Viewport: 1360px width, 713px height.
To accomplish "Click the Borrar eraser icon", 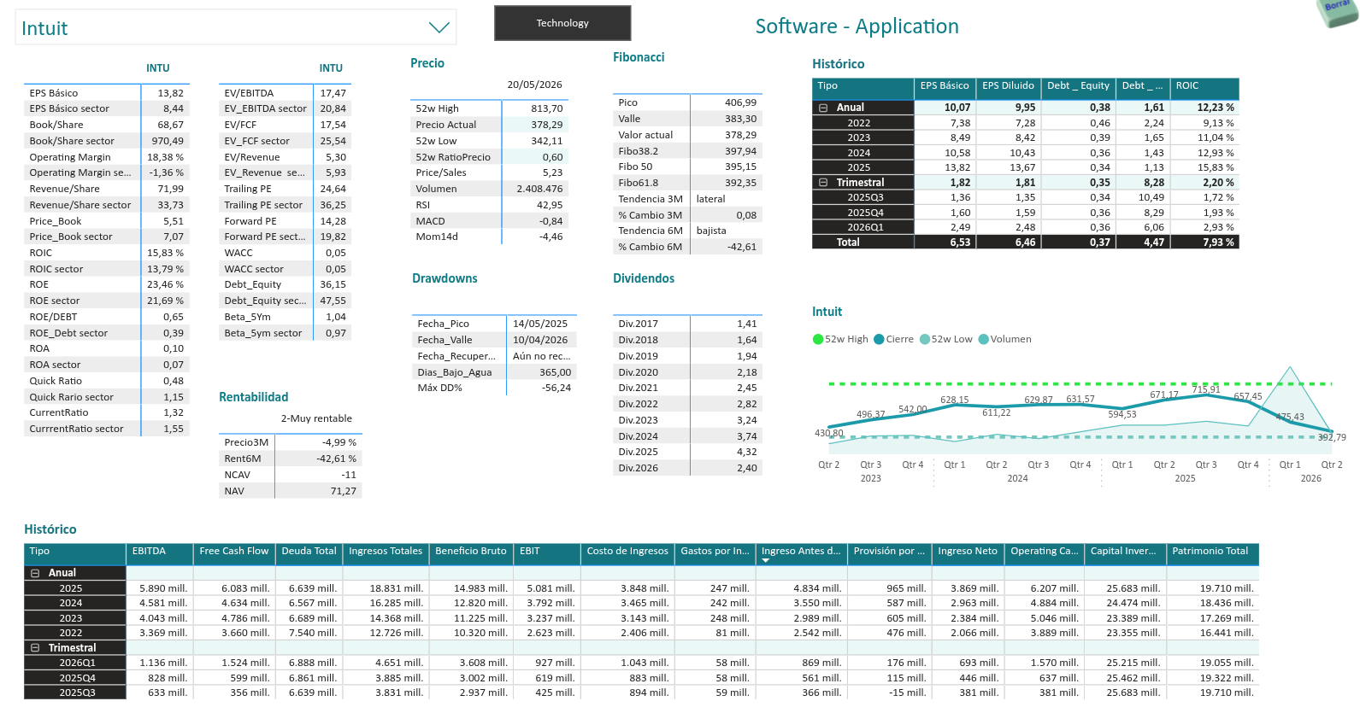I will [x=1338, y=11].
